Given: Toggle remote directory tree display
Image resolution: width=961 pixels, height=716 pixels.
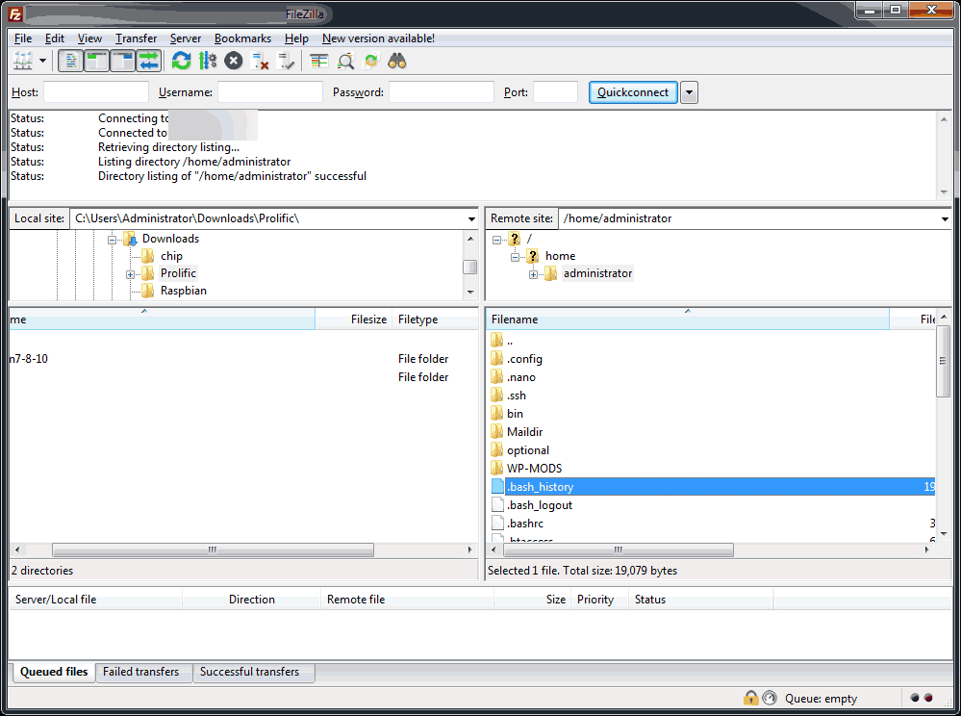Looking at the screenshot, I should click(122, 61).
